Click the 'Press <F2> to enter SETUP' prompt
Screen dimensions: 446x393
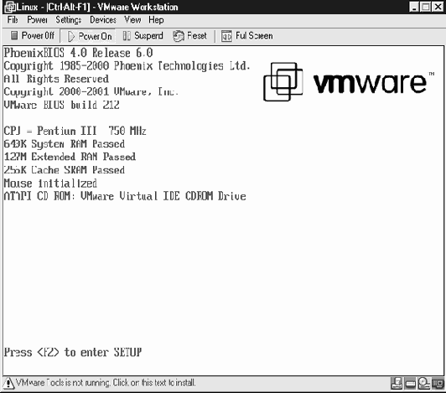[73, 352]
